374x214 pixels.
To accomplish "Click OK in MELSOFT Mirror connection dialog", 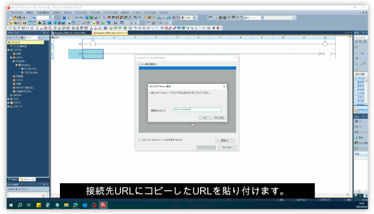I will (205, 117).
